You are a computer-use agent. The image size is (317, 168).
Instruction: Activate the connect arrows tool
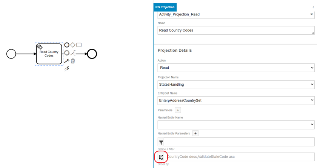pyautogui.click(x=67, y=69)
